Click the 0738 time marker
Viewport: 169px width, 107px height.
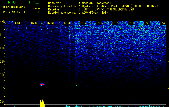click(131, 23)
